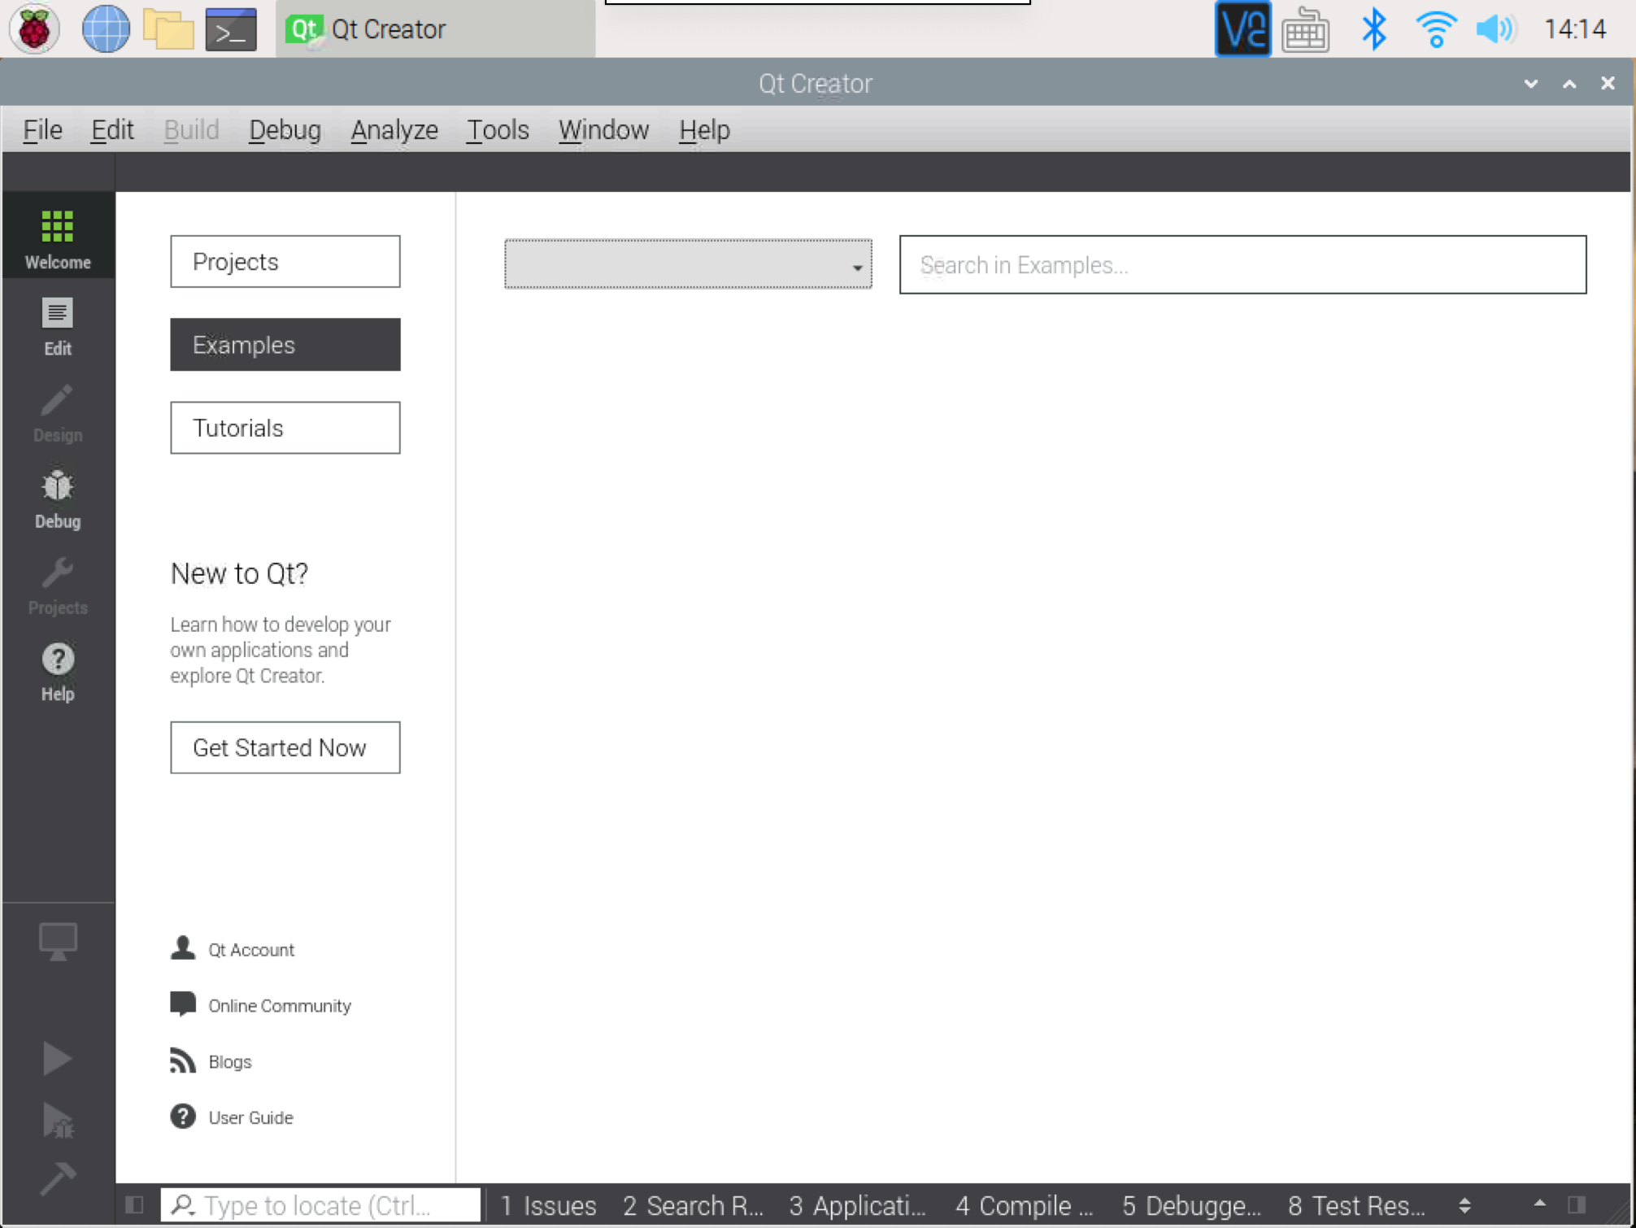
Task: Toggle the left sidebar visibility
Action: click(133, 1204)
